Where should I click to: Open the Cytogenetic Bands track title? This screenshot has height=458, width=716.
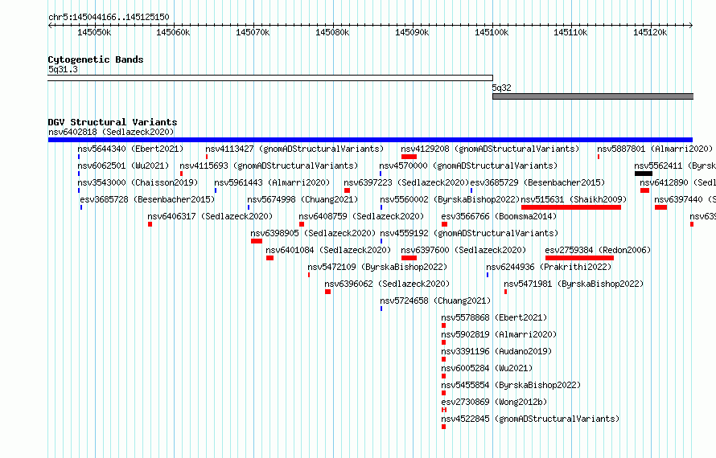coord(96,59)
